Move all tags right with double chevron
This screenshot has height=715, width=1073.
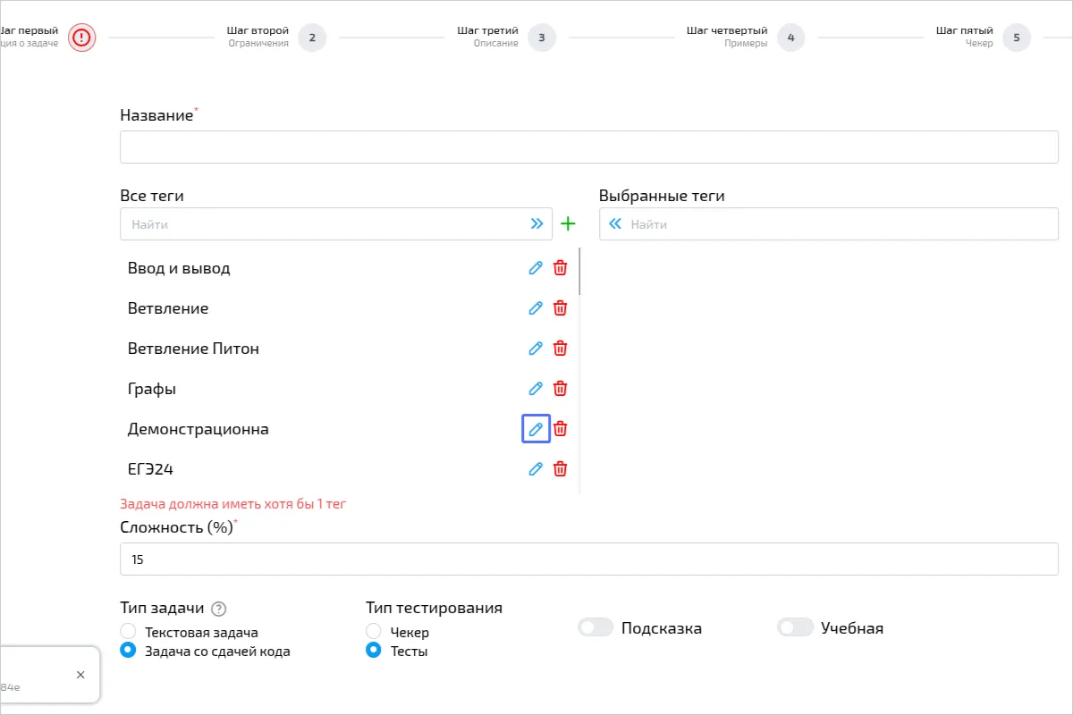pos(536,224)
